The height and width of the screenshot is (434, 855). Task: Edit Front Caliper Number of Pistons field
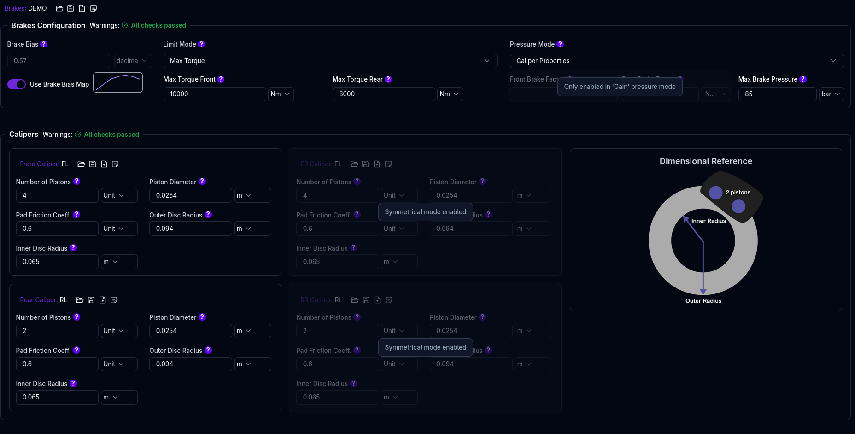click(57, 195)
